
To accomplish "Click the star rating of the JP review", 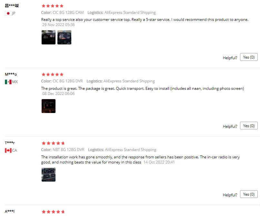I will tap(53, 6).
